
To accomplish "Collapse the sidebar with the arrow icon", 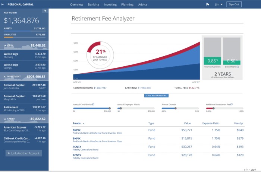I will coord(3,4).
